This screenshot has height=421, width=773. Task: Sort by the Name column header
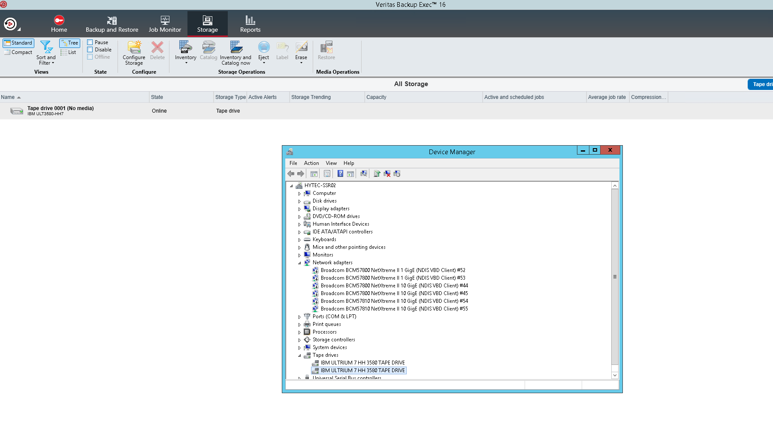(75, 97)
